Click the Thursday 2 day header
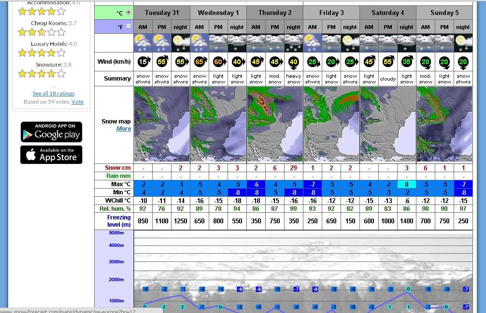 (275, 13)
